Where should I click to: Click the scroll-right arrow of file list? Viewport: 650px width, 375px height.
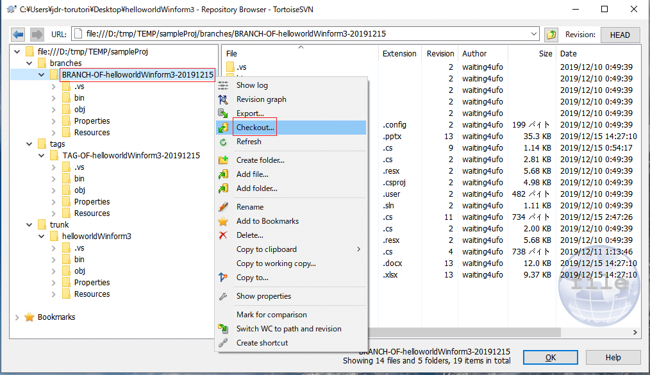[635, 332]
